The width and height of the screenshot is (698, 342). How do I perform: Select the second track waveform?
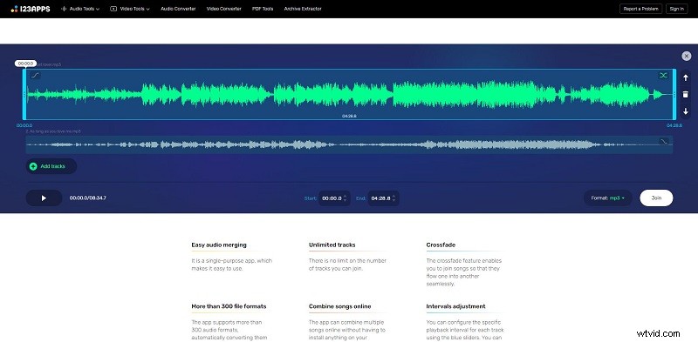click(x=349, y=144)
